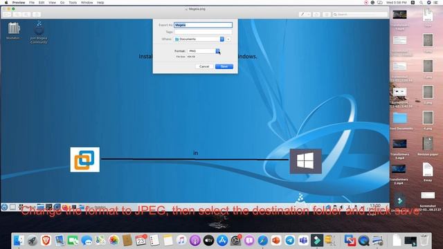443x249 pixels.
Task: Open Photos from the Dock
Action: click(x=114, y=241)
